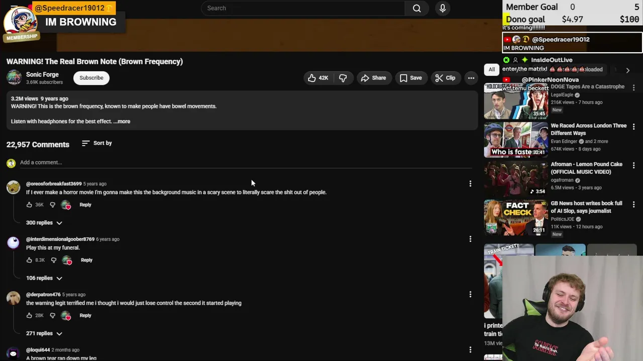Screen dimensions: 643x361
Task: Subscribe to Sonic Forge
Action: 91,78
